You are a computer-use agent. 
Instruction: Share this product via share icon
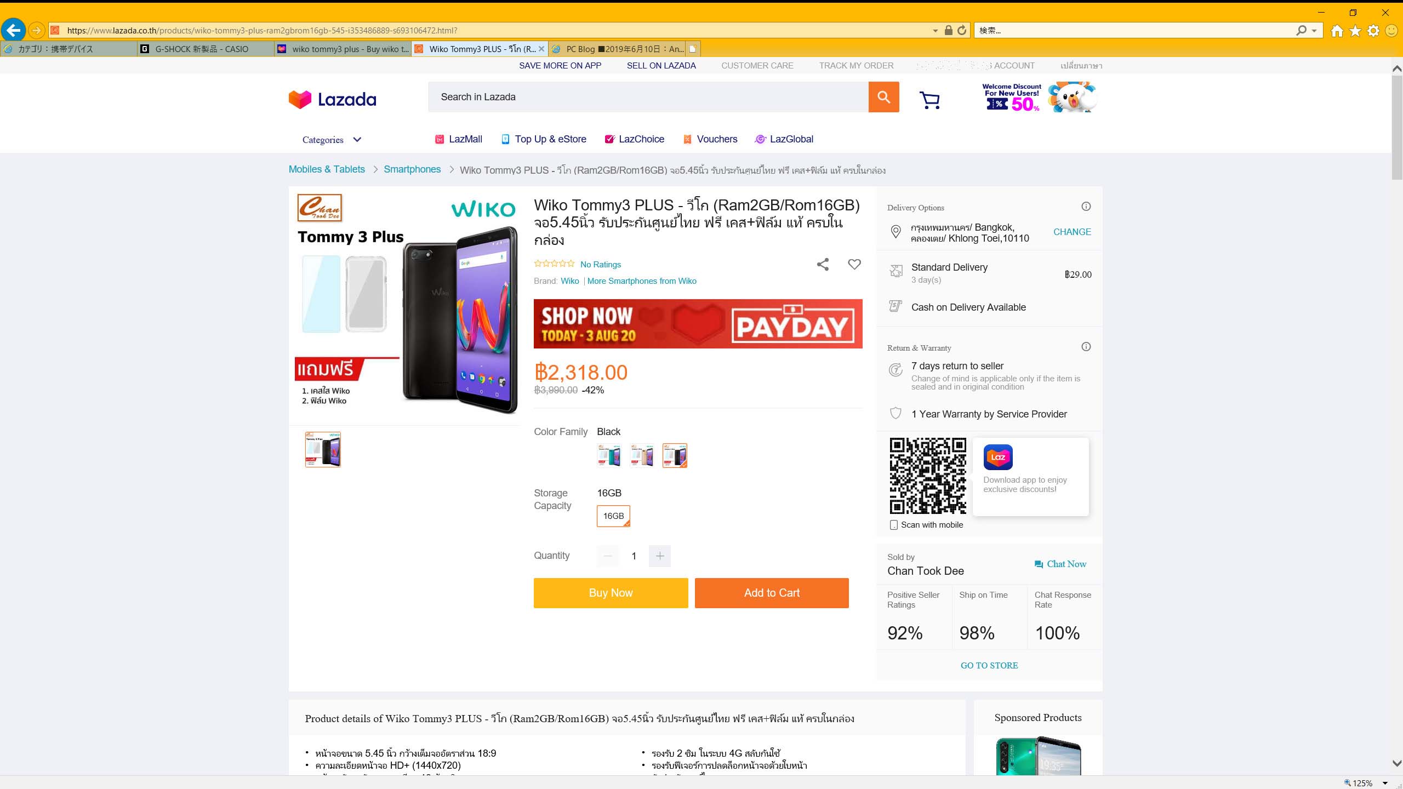pos(823,265)
